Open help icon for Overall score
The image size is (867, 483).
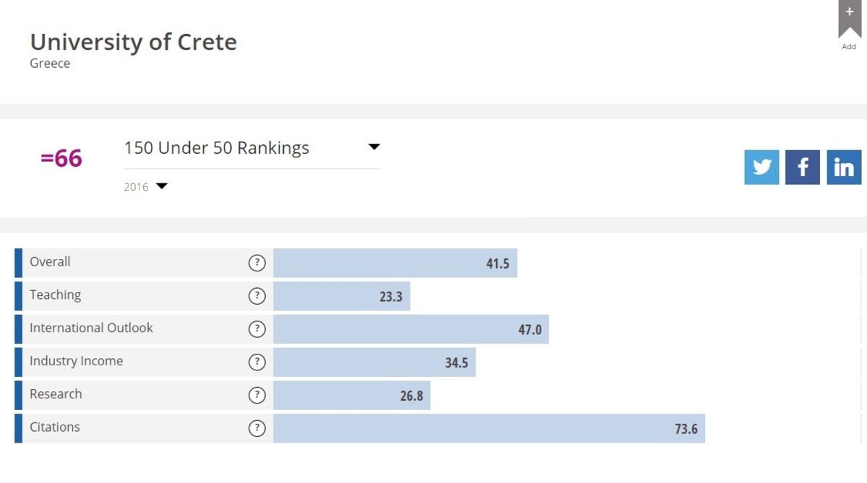tap(257, 263)
